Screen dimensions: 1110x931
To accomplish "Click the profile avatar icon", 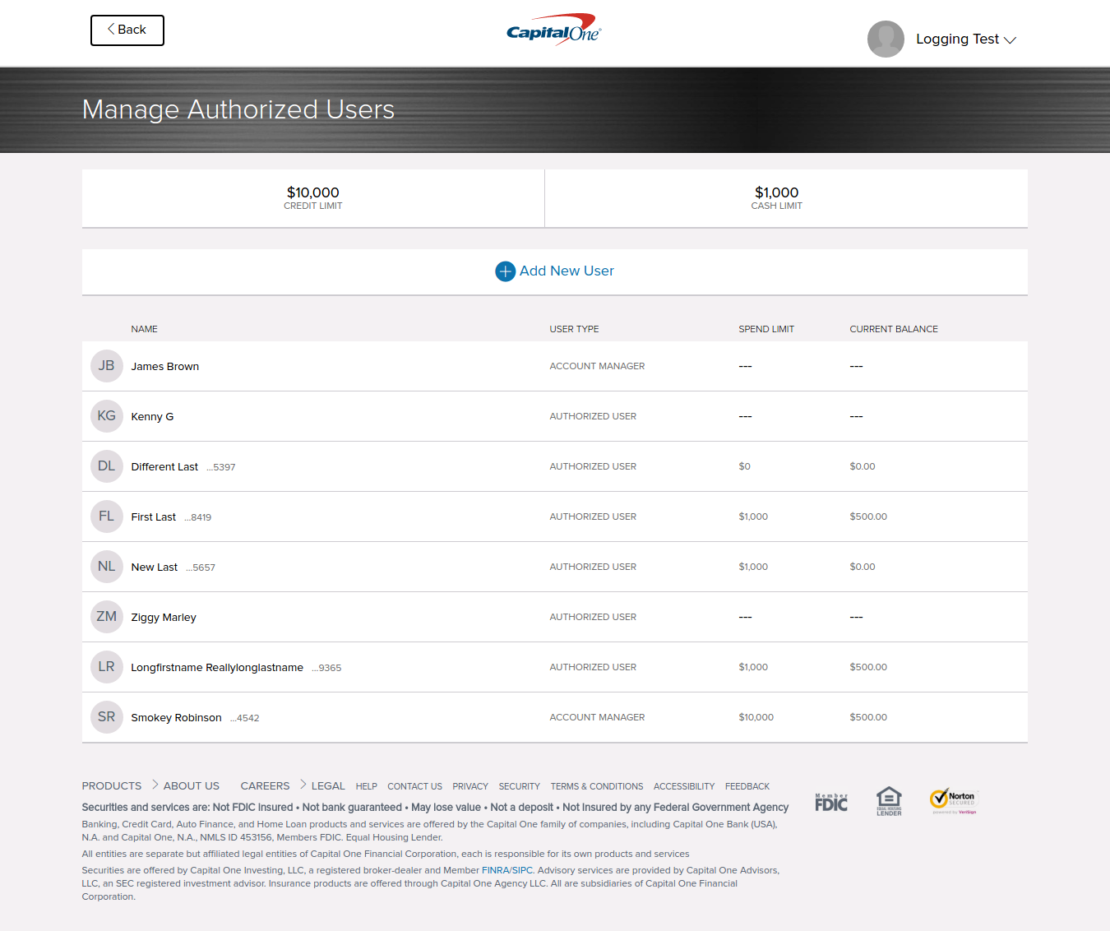I will 886,39.
